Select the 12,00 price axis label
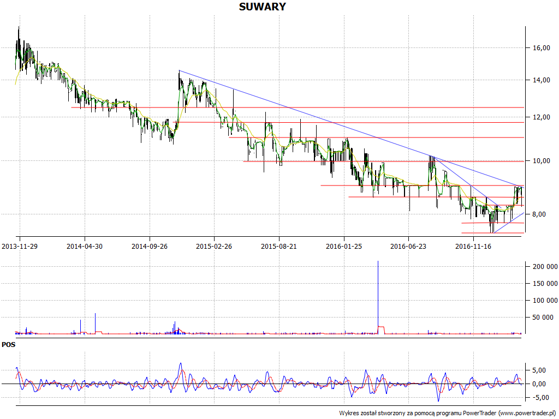The image size is (559, 419). point(541,117)
